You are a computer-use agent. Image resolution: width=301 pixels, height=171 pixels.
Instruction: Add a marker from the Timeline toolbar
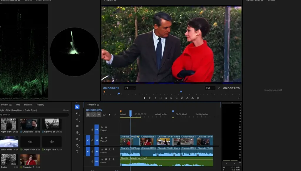click(110, 115)
